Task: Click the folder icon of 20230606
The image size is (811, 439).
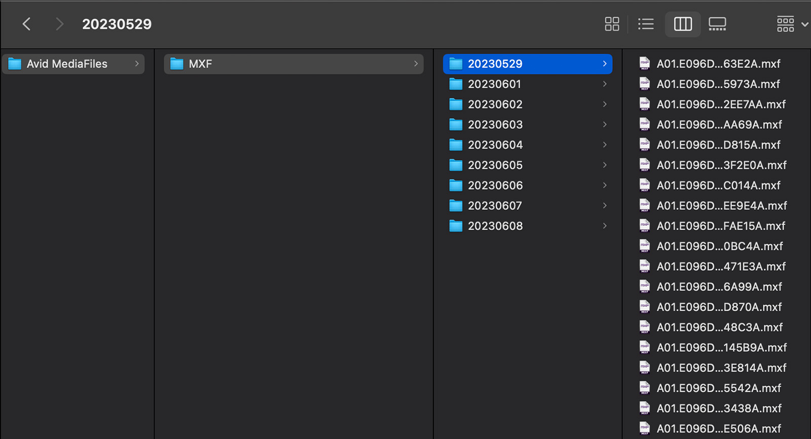Action: pos(456,186)
